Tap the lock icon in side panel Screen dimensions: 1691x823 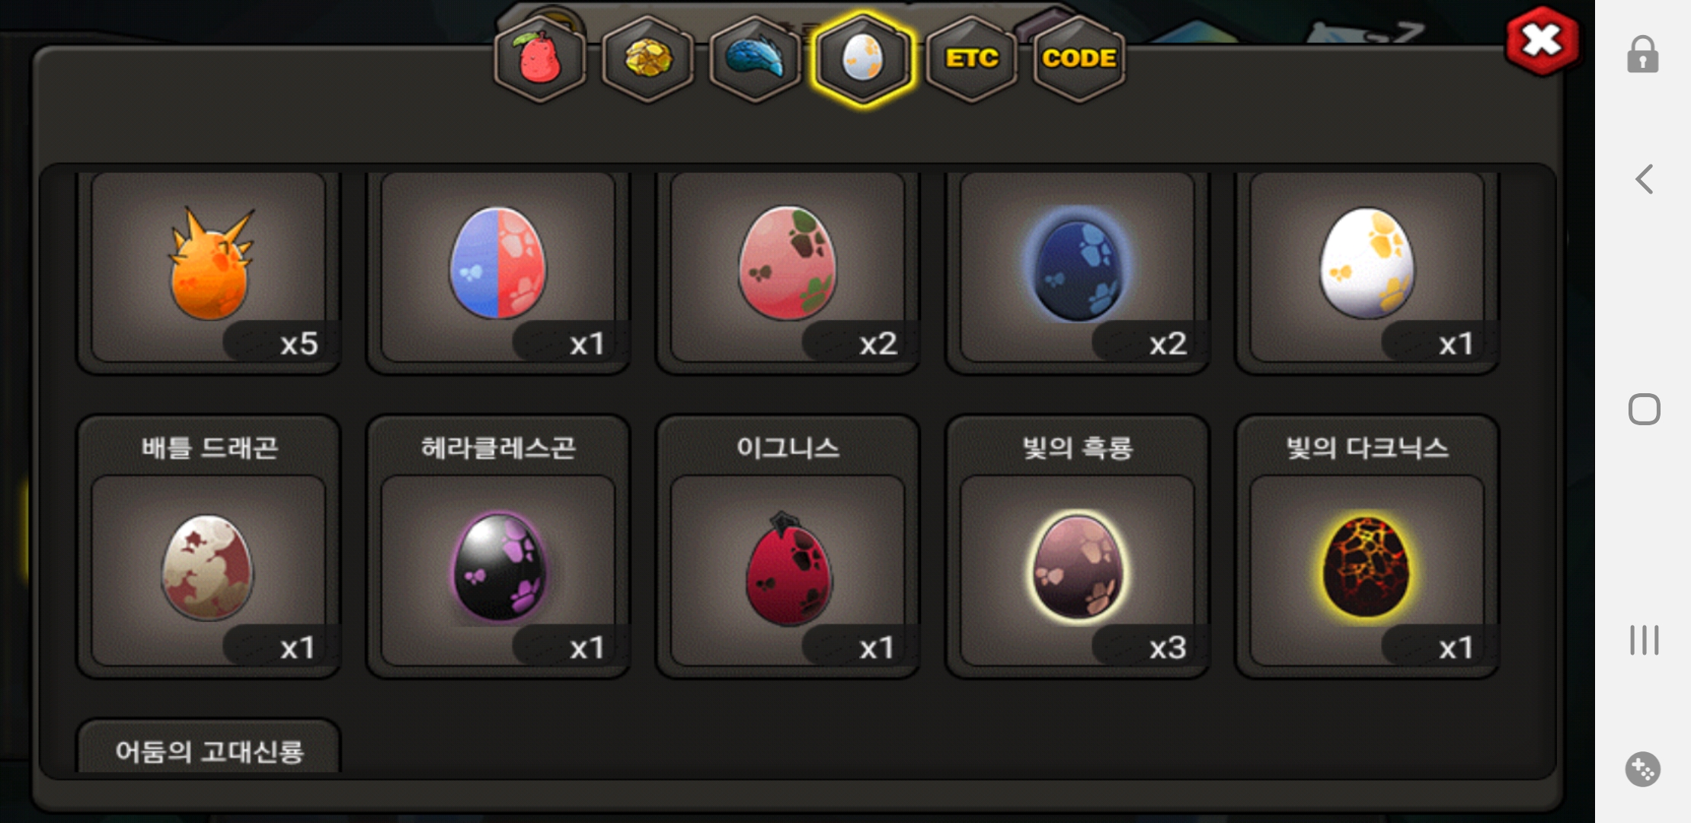1643,55
